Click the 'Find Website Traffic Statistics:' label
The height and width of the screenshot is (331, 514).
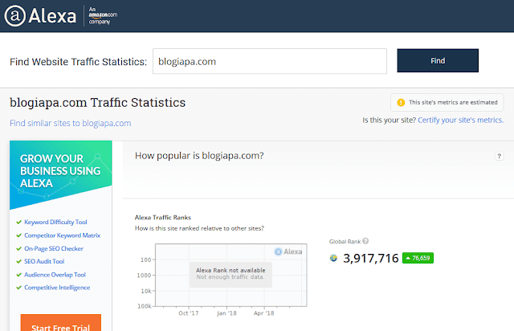click(79, 62)
